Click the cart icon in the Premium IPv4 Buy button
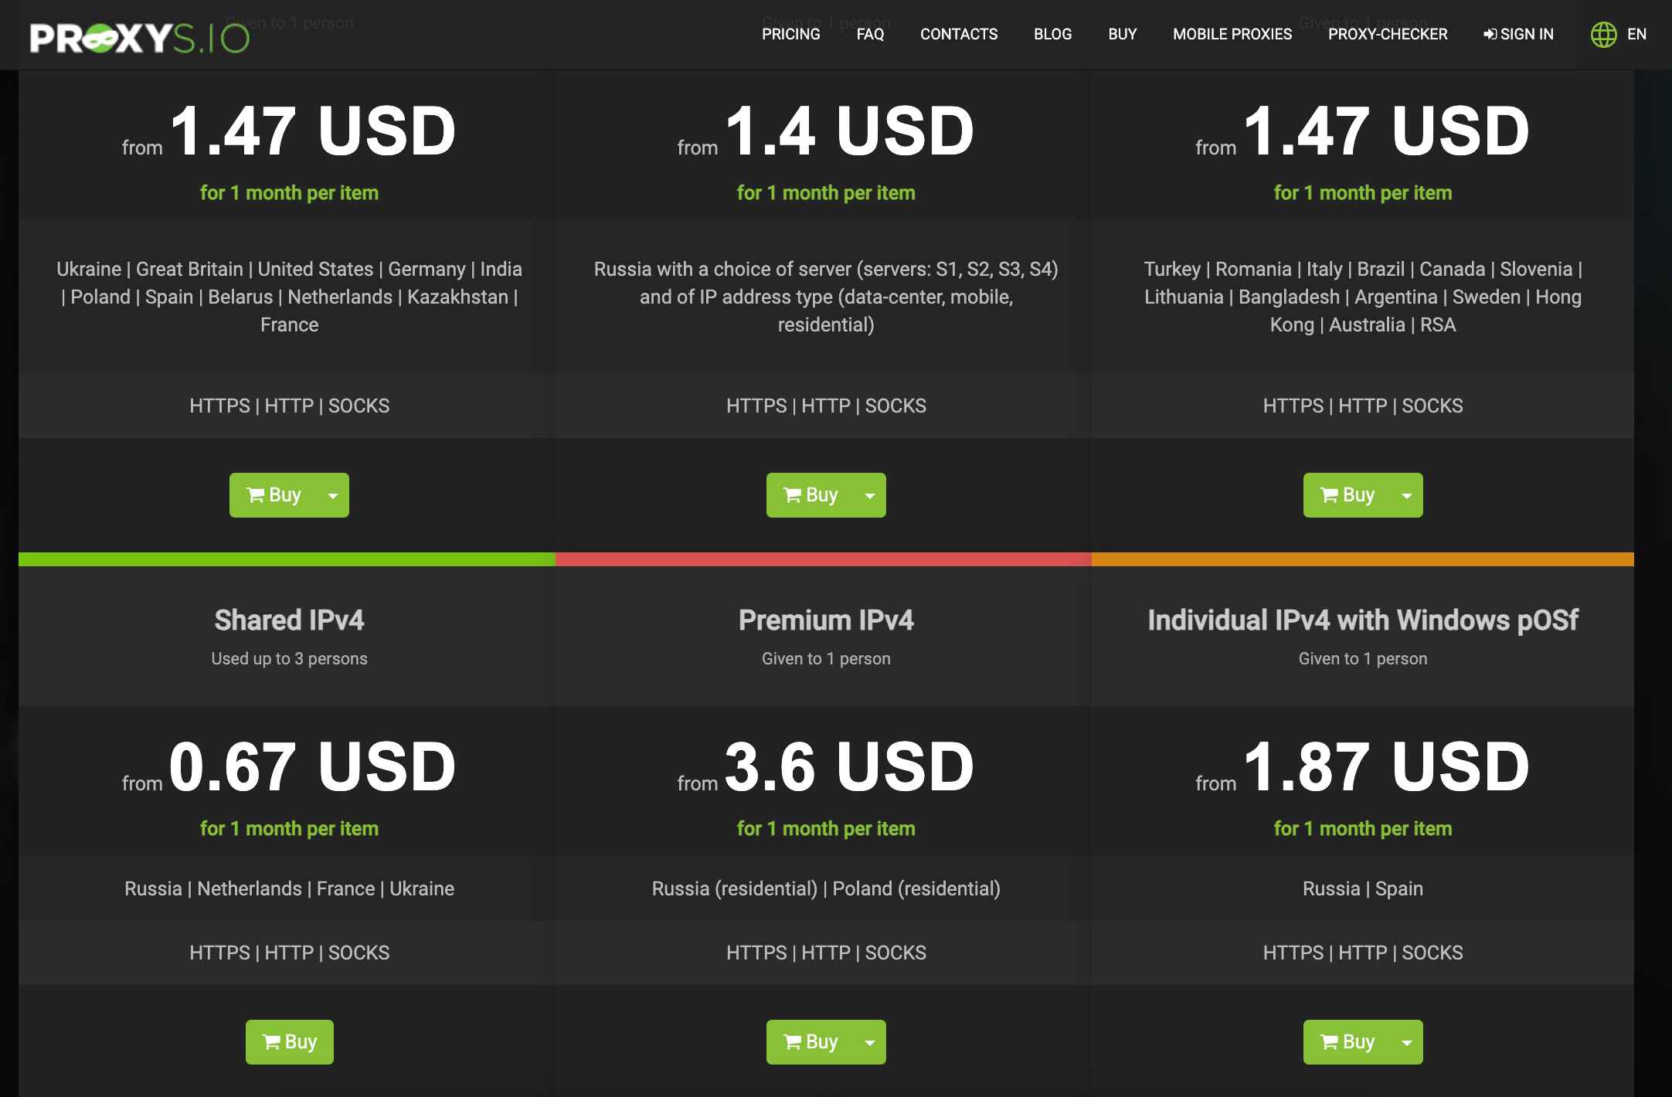The height and width of the screenshot is (1097, 1672). [792, 1042]
